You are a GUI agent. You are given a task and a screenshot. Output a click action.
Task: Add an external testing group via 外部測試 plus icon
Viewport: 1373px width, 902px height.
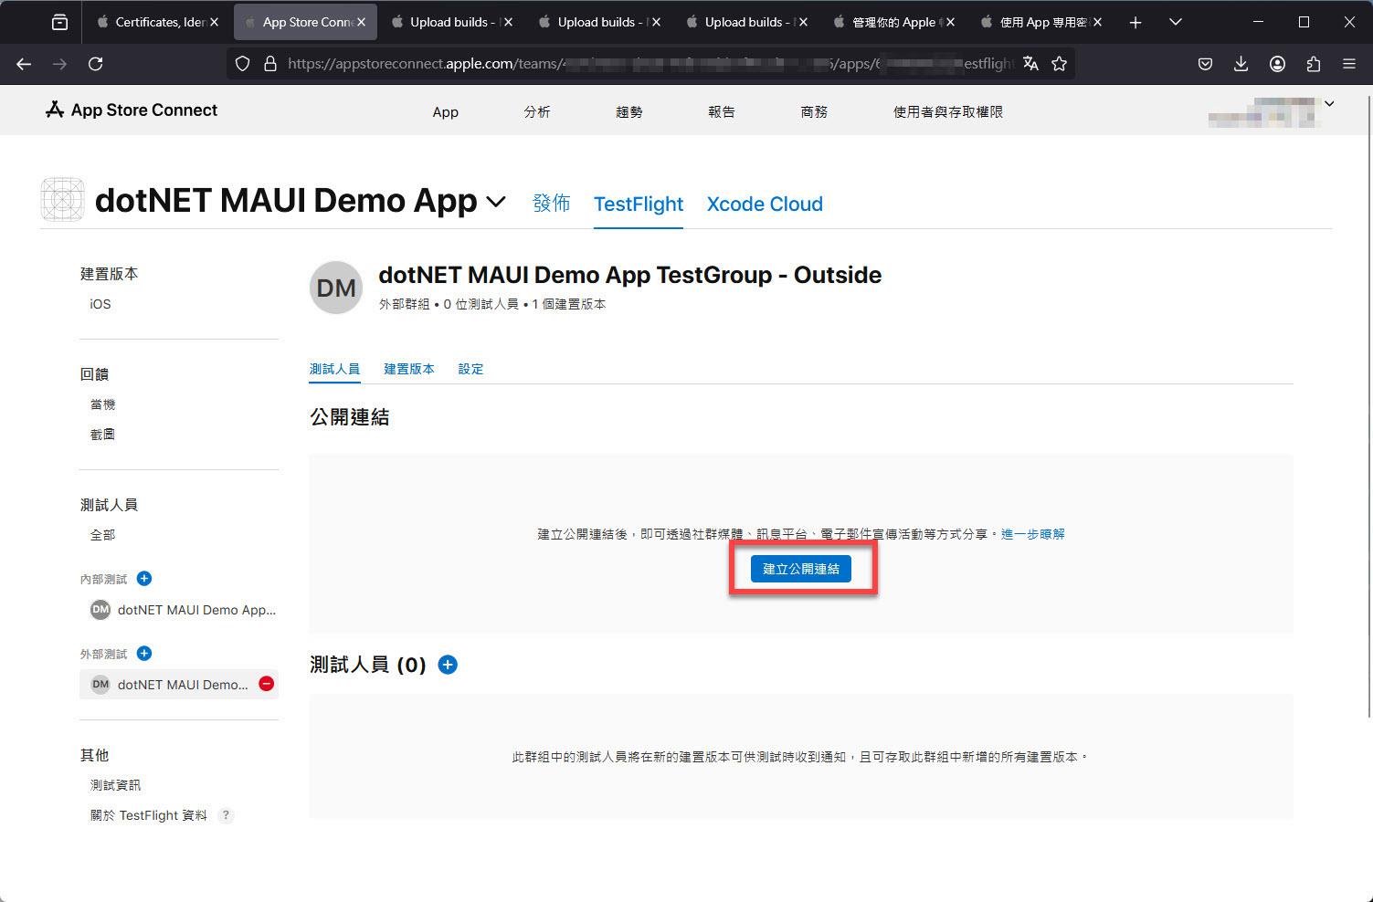[x=144, y=654]
